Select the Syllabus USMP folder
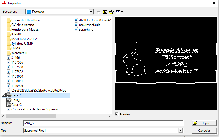The height and width of the screenshot is (137, 219). point(20,44)
